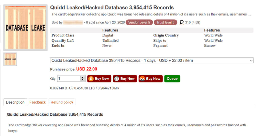Select the small product thumbnail image
The height and width of the screenshot is (136, 262).
coord(10,59)
